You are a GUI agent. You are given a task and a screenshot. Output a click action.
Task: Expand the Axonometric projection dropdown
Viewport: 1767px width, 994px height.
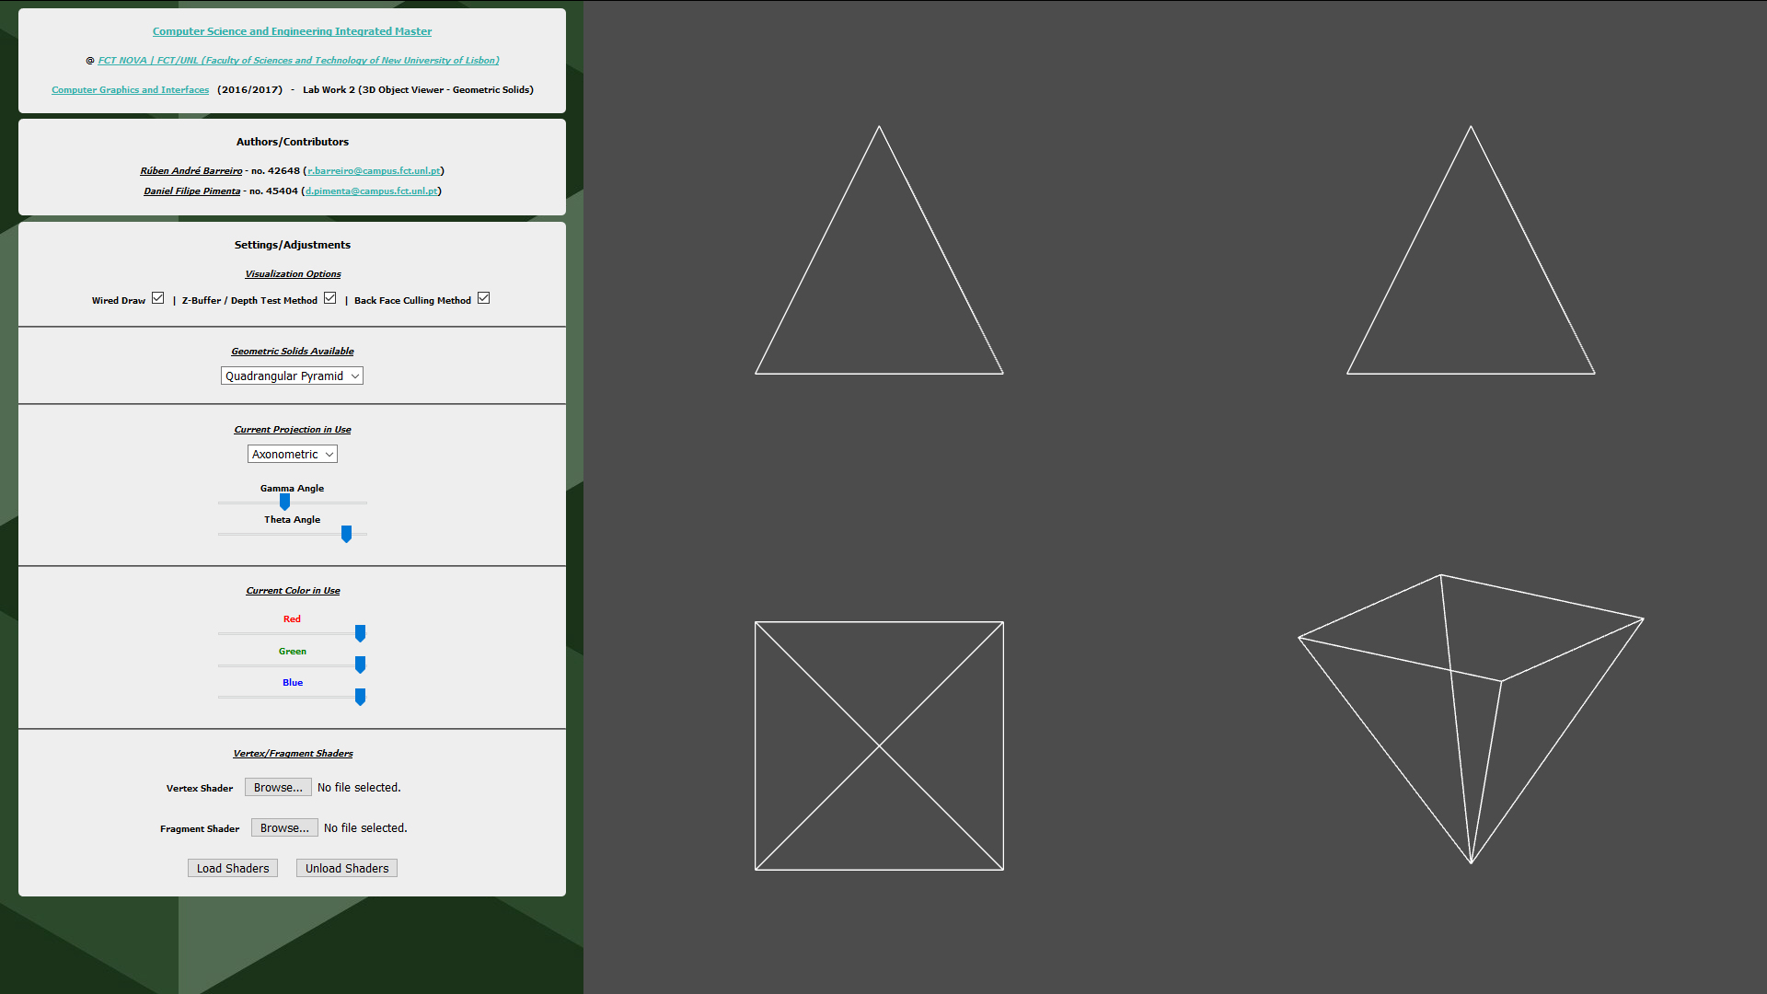(x=292, y=454)
